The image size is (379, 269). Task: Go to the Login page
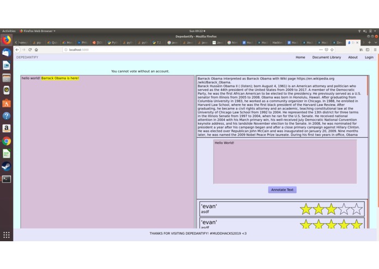(369, 57)
